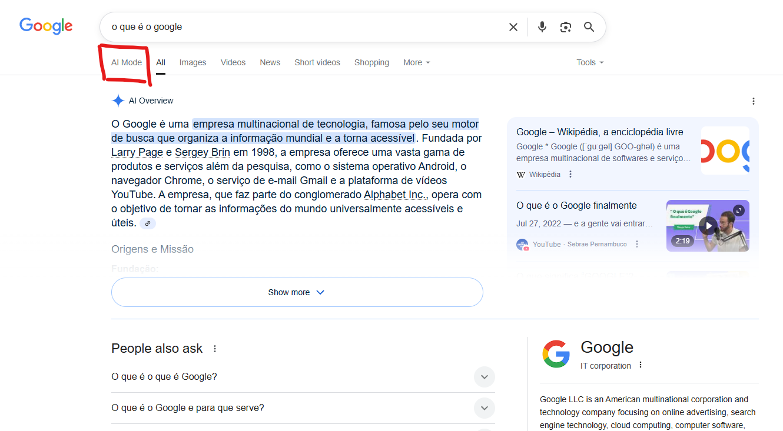Expand 'O que é o que é Google?' question
This screenshot has height=431, width=783.
[484, 377]
